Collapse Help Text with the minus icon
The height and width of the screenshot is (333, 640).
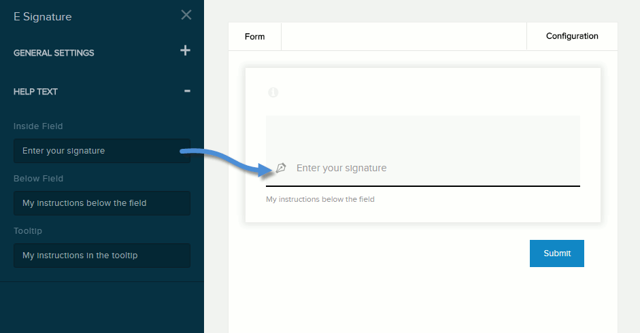(x=187, y=91)
